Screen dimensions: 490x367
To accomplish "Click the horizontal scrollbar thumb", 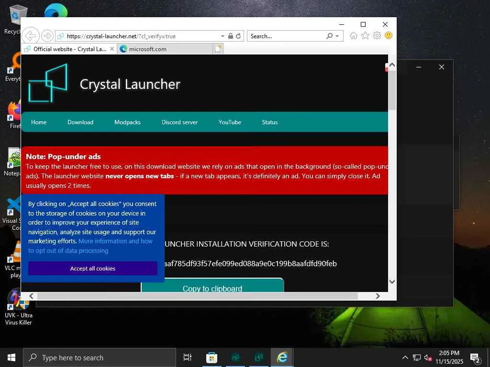I will point(198,296).
